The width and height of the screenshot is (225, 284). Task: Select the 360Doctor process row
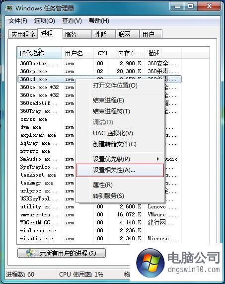99,63
